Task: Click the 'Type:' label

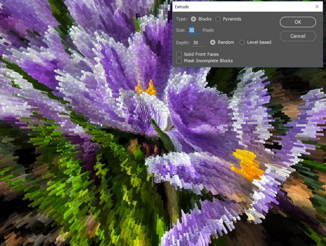Action: coord(181,19)
